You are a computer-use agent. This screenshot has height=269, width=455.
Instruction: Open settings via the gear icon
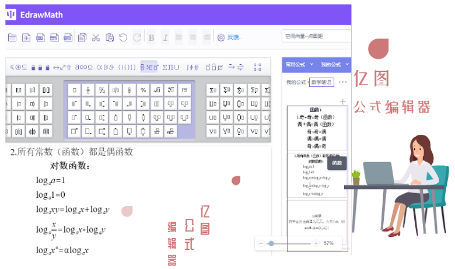[221, 37]
